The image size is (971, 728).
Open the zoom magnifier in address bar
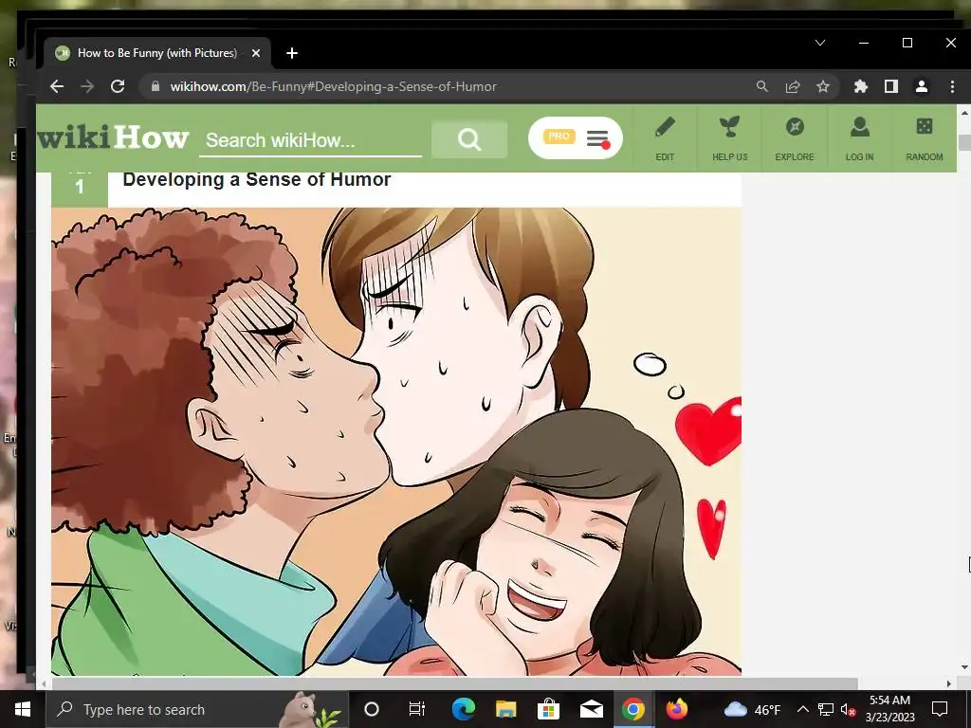pos(762,86)
